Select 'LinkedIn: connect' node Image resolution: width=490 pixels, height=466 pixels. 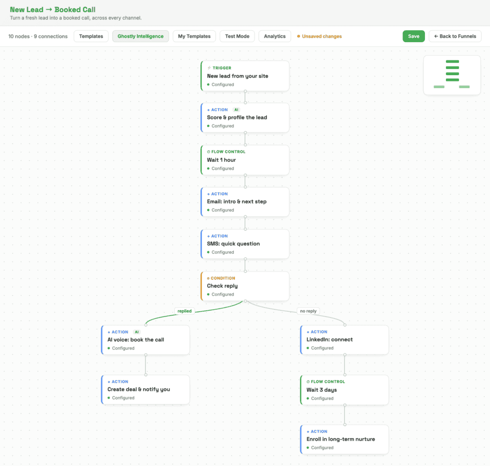[x=345, y=340]
